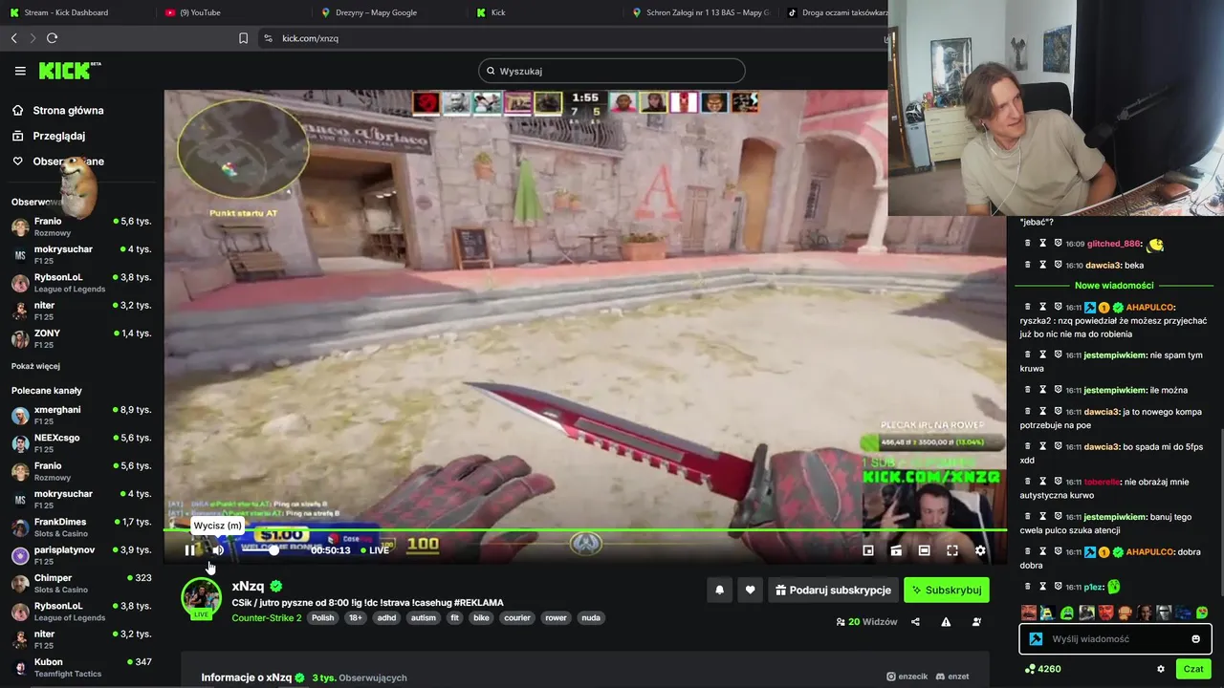Switch to YouTube browser tab

(x=229, y=12)
